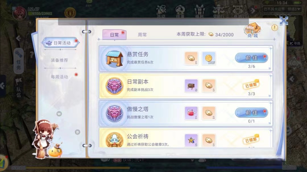Open the 商城 shop icon
Screen dimensions: 307x172
[253, 30]
